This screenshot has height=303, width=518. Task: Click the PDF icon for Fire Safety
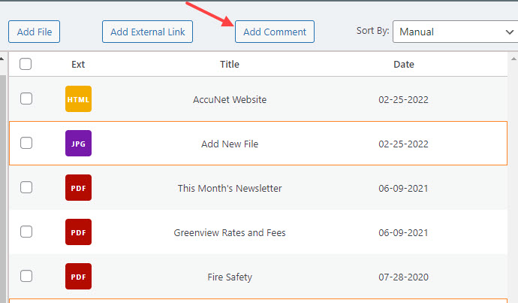point(78,276)
